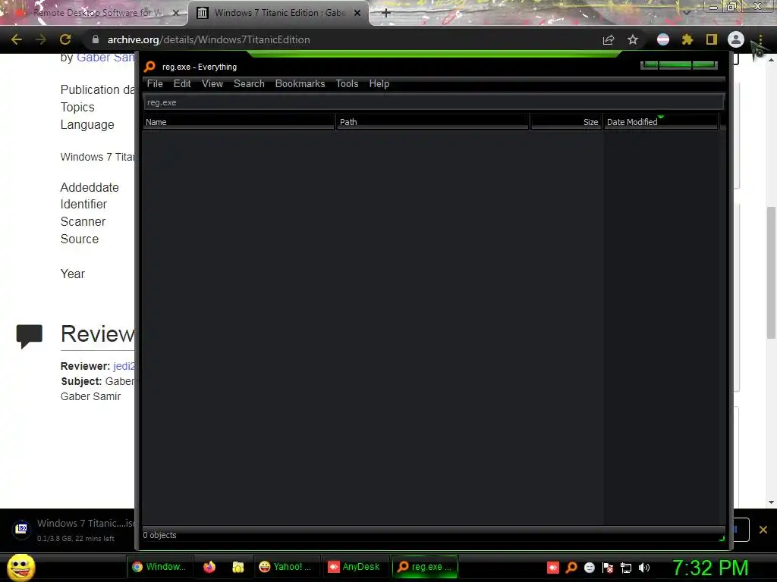Click the striped flag extension icon
The height and width of the screenshot is (582, 777).
coord(663,39)
